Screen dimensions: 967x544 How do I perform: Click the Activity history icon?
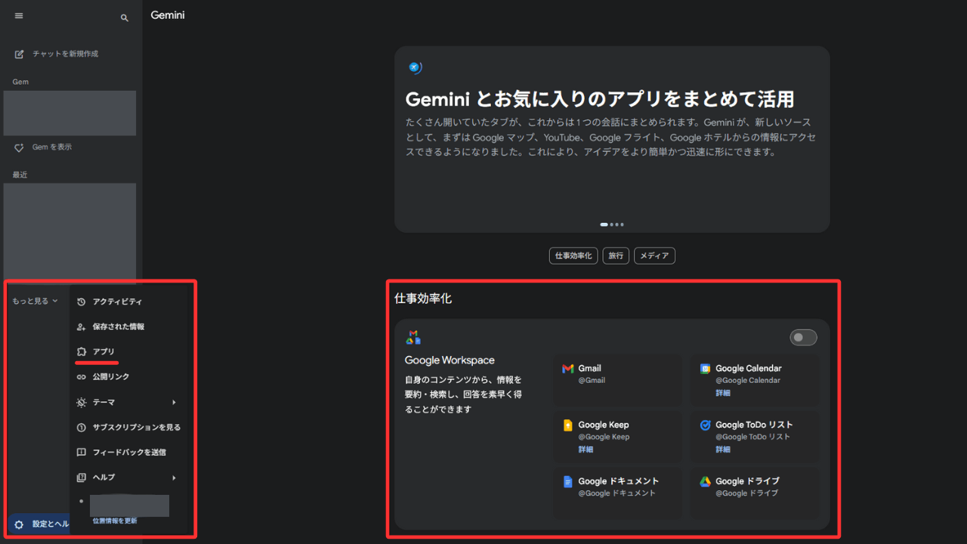[x=82, y=301]
